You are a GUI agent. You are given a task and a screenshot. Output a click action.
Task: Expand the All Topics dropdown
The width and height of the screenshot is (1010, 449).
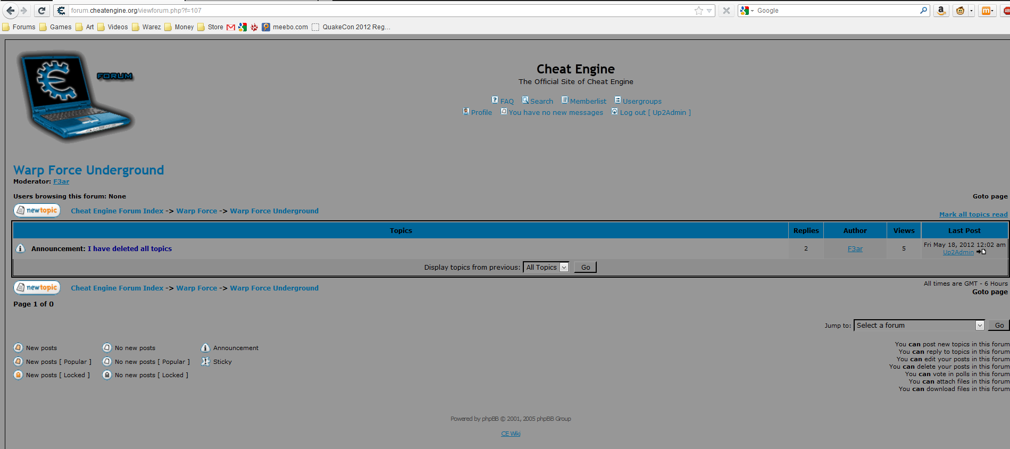[546, 268]
